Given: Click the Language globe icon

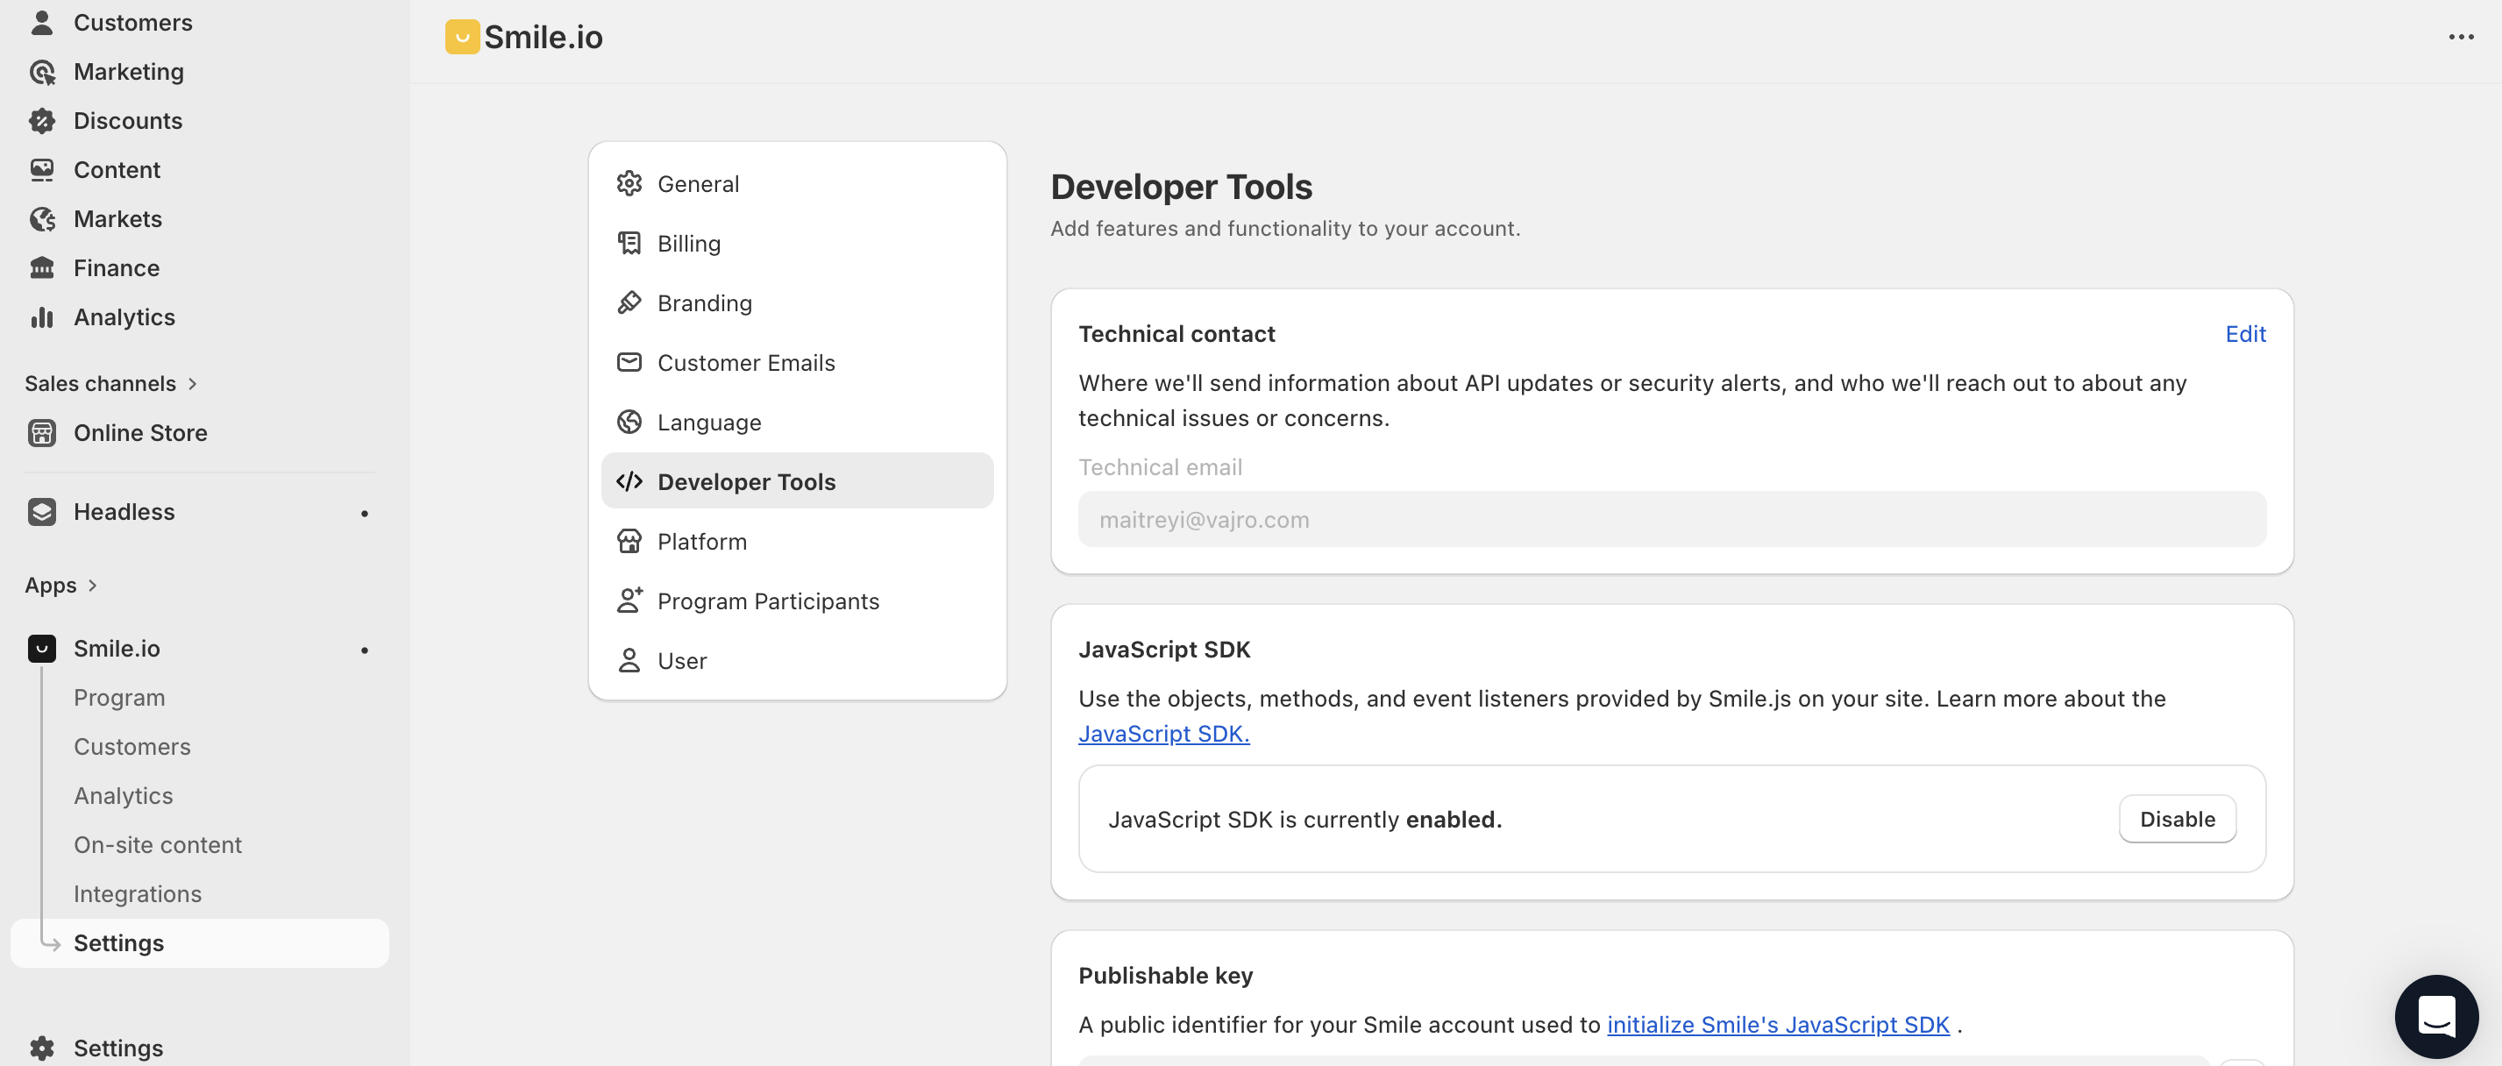Looking at the screenshot, I should tap(629, 422).
